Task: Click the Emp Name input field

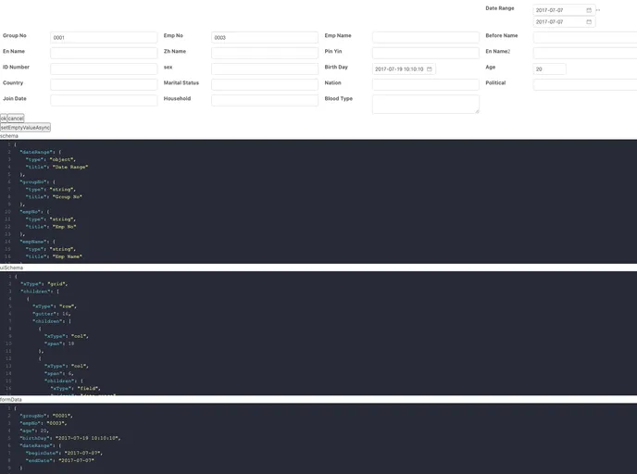Action: (x=425, y=37)
